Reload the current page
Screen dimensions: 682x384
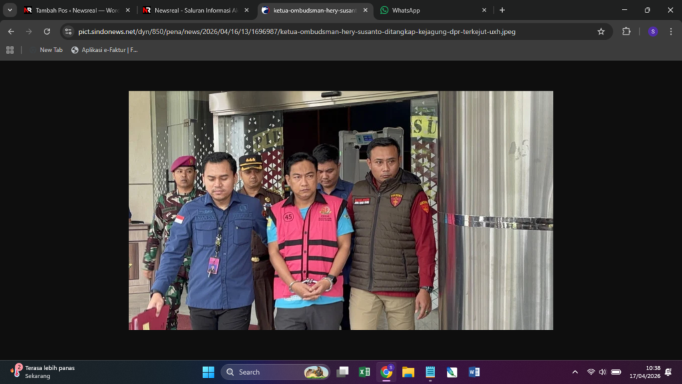point(47,31)
